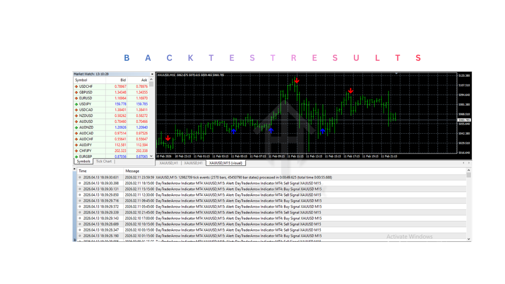
Task: Open the Symbols tab in Market Watch
Action: 83,161
